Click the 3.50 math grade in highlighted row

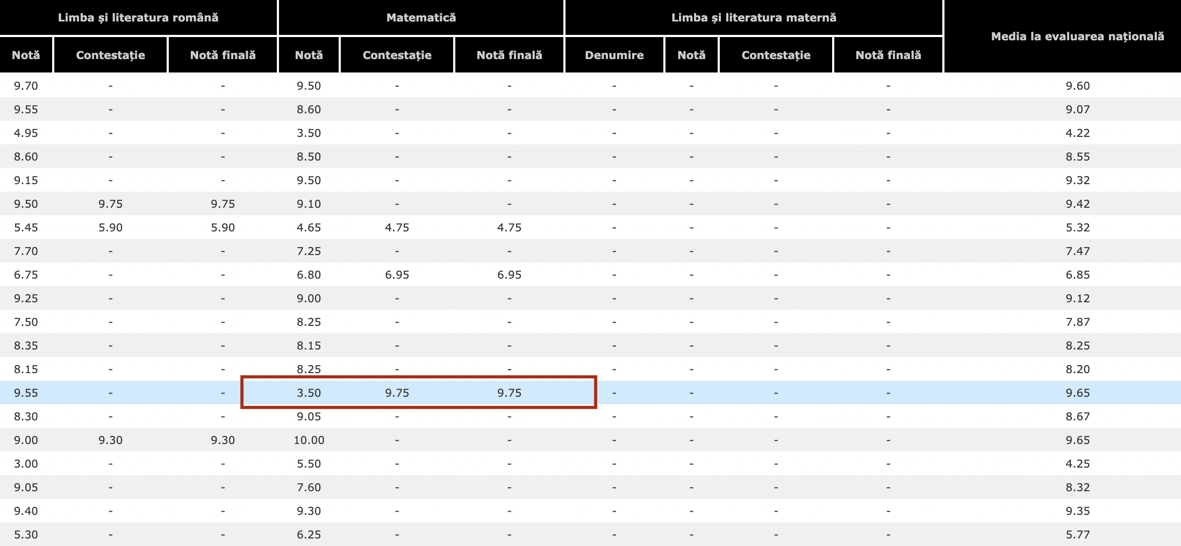pyautogui.click(x=309, y=393)
